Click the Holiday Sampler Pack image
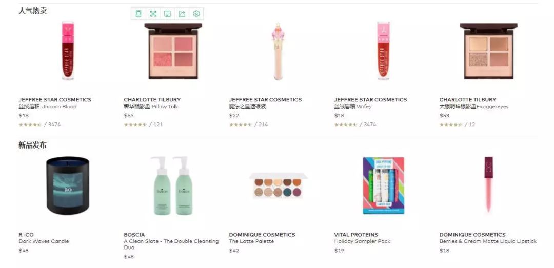 [383, 185]
